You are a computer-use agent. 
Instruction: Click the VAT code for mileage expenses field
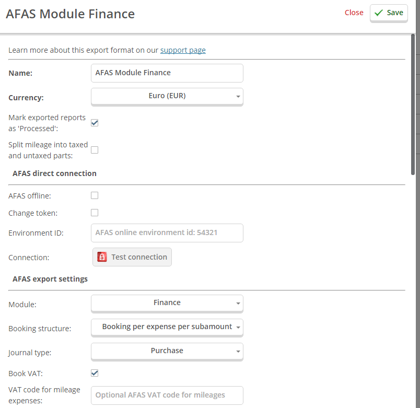167,395
